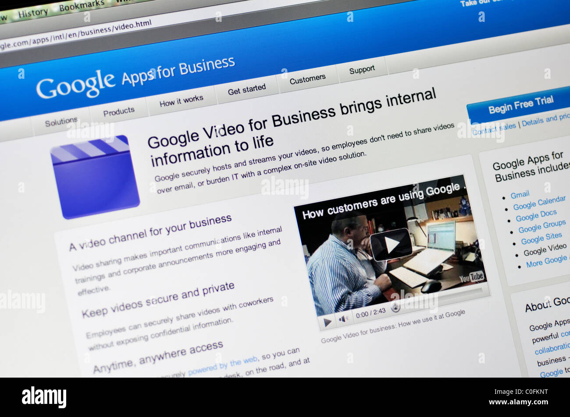Viewport: 570px width, 417px height.
Task: Click the 'A video channel for your business' heading
Action: click(150, 233)
